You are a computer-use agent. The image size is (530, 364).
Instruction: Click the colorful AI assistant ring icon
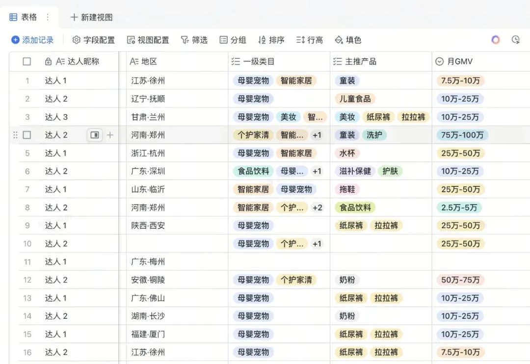pyautogui.click(x=496, y=40)
